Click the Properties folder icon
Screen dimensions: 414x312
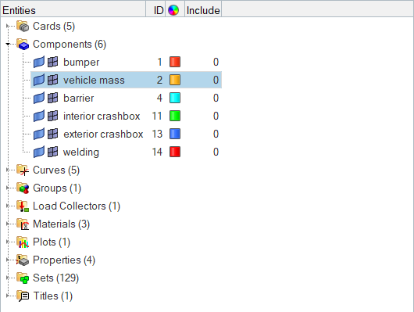(x=23, y=260)
